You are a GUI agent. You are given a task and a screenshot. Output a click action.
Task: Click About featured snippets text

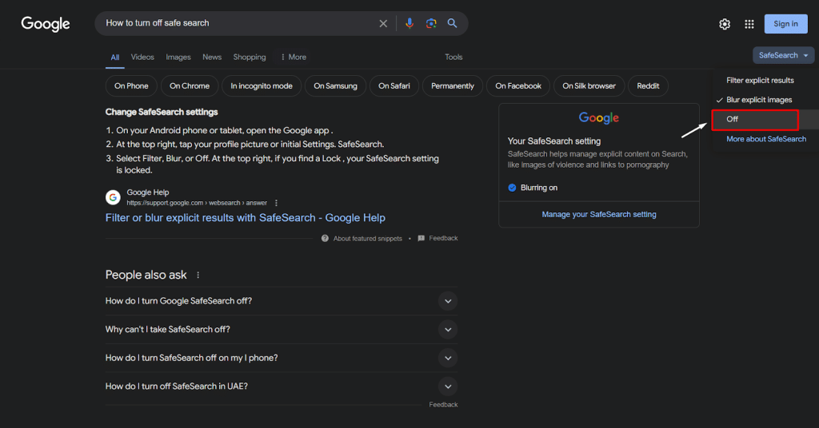pyautogui.click(x=368, y=238)
